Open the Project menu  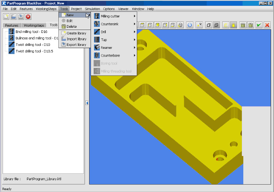pyautogui.click(x=76, y=9)
